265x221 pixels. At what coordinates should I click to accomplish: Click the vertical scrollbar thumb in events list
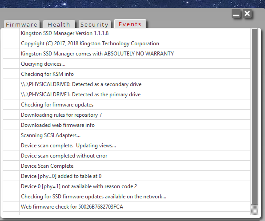point(254,116)
